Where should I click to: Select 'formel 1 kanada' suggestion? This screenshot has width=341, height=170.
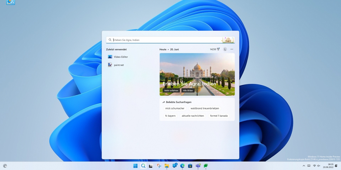(219, 116)
